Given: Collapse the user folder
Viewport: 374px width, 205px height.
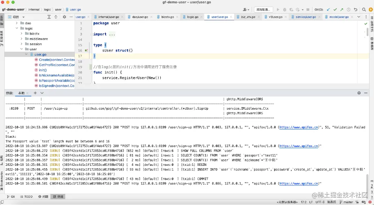Looking at the screenshot, I should click(22, 49).
